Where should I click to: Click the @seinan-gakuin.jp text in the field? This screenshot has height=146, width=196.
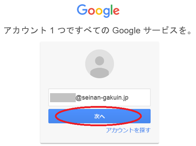[x=102, y=98]
